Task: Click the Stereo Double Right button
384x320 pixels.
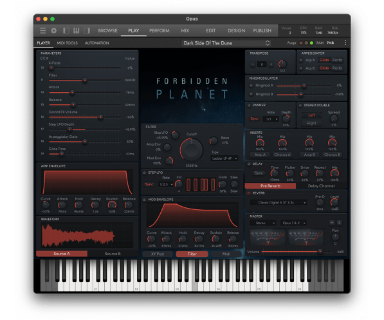Action: (x=311, y=124)
